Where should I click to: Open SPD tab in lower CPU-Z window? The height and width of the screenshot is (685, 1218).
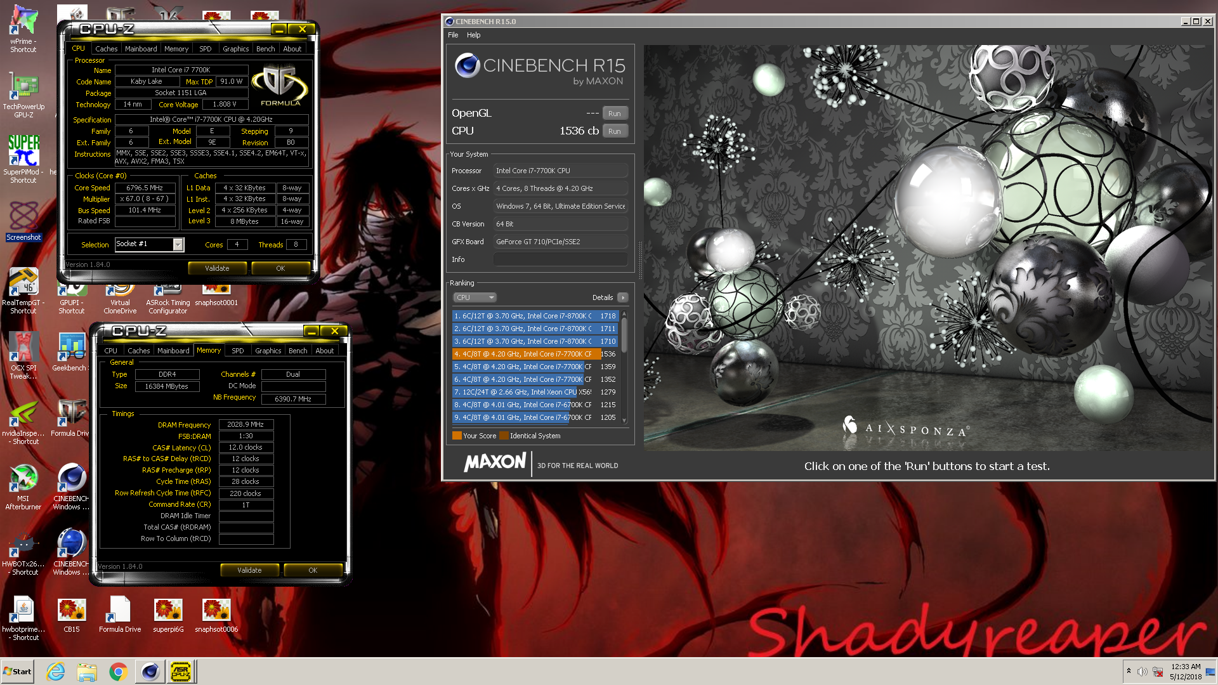(238, 351)
